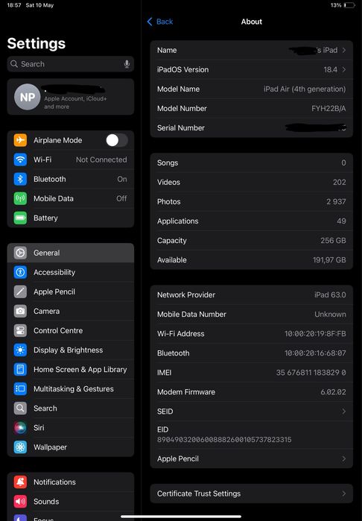The width and height of the screenshot is (362, 521).
Task: Tap the home indicator bar at bottom
Action: pos(181,517)
